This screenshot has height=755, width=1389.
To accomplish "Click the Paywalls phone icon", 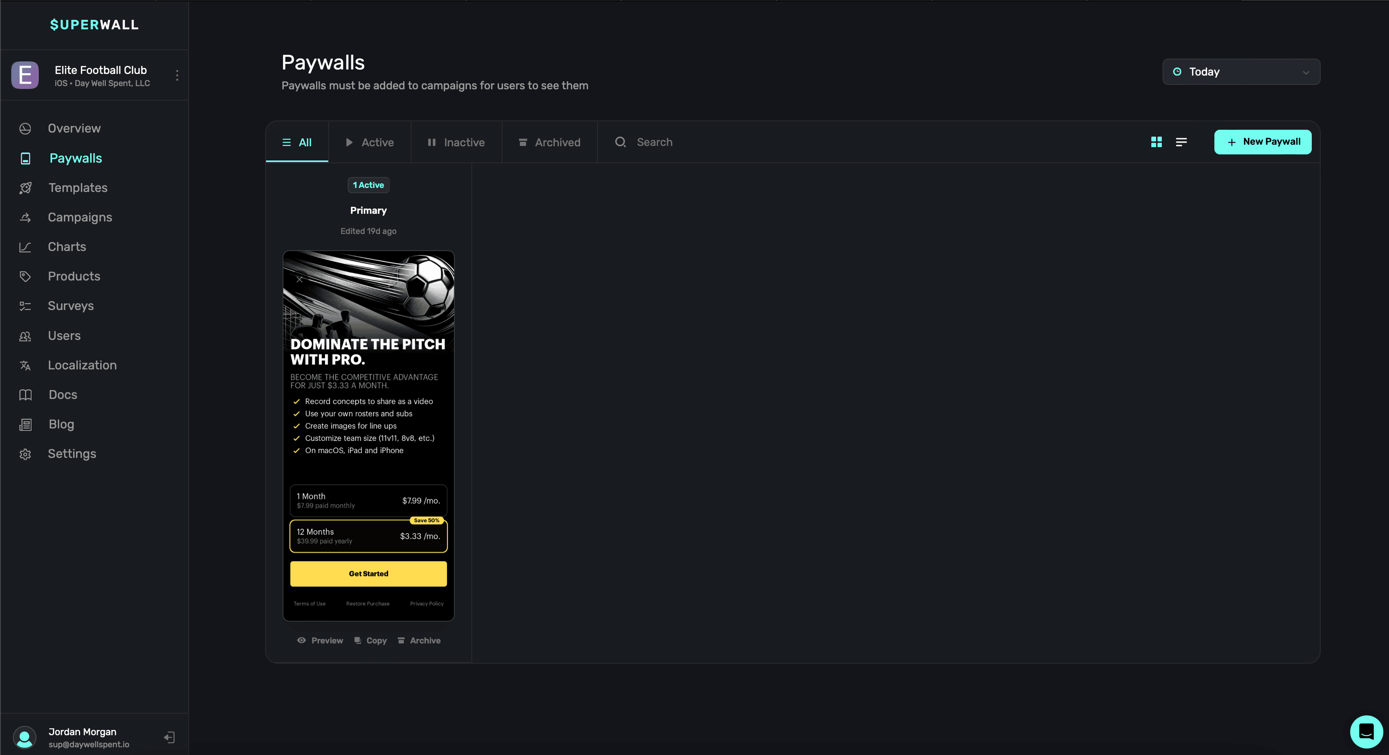I will tap(25, 158).
